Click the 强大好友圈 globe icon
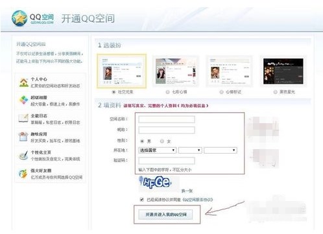Image resolution: width=323 pixels, height=234 pixels. [23, 174]
